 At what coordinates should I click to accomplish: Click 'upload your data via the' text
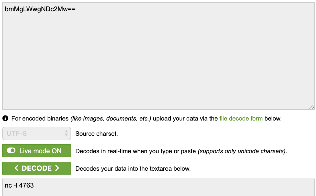click(185, 119)
